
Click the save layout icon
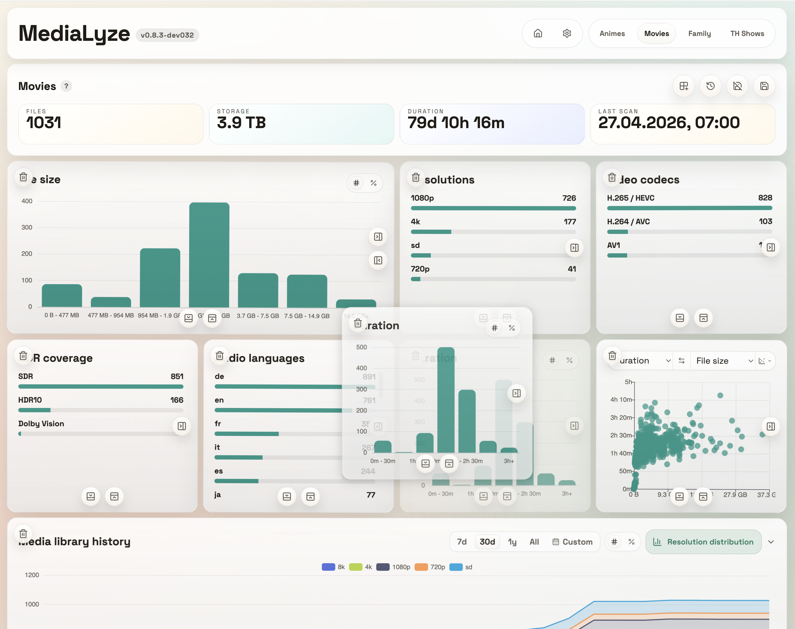pos(764,86)
